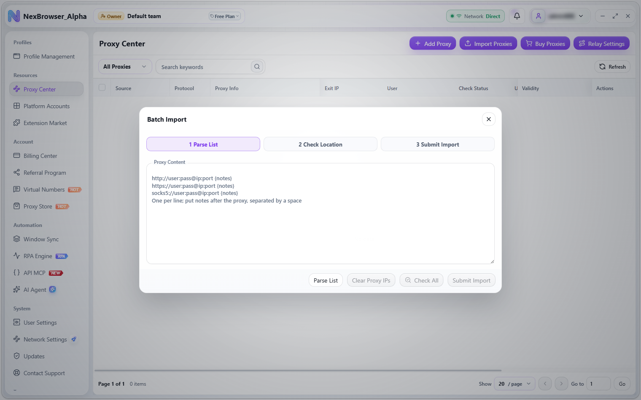The height and width of the screenshot is (400, 641).
Task: Open API MCP section
Action: tap(46, 273)
